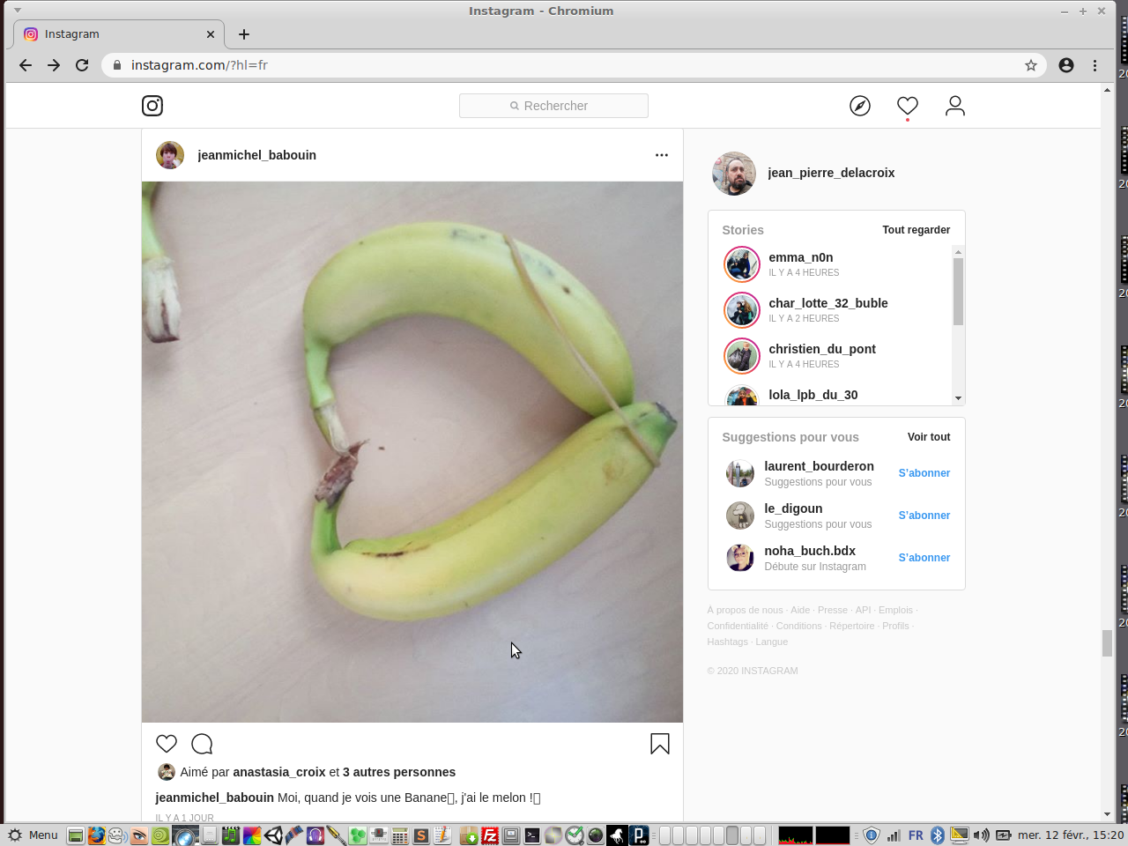
Task: Bookmark this page with star icon
Action: [x=1031, y=65]
